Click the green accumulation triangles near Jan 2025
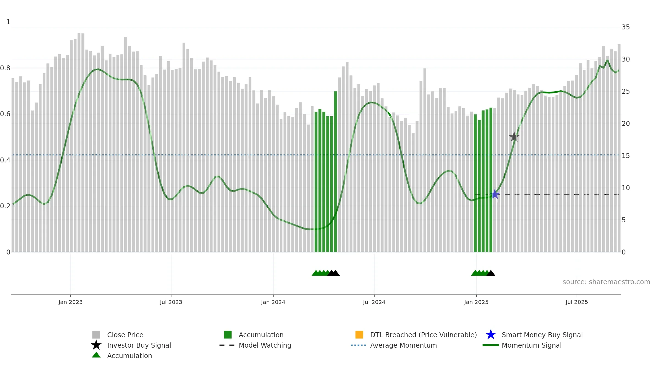 click(x=480, y=273)
